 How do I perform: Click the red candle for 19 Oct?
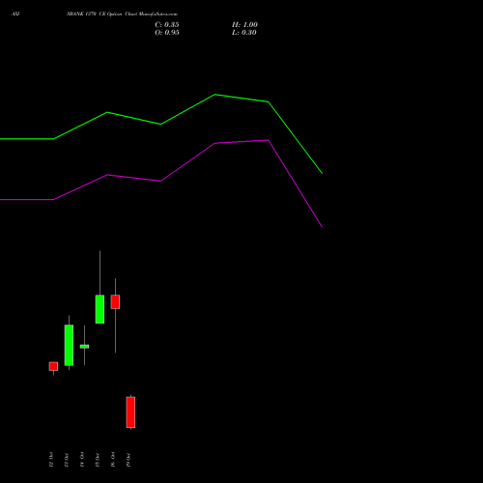[130, 412]
